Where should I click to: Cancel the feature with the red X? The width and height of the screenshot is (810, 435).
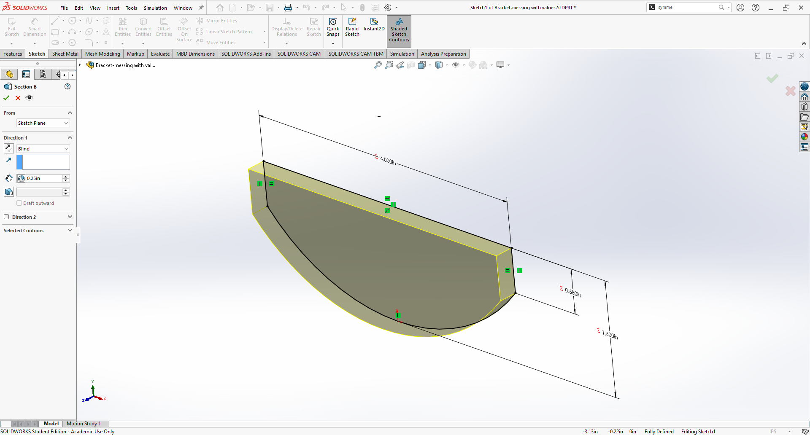click(x=18, y=98)
